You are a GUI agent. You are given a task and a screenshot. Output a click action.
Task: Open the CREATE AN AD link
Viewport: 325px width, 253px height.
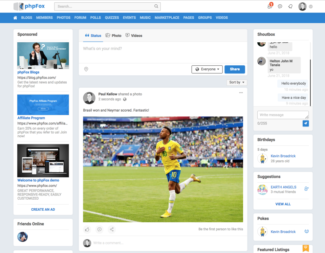(43, 209)
